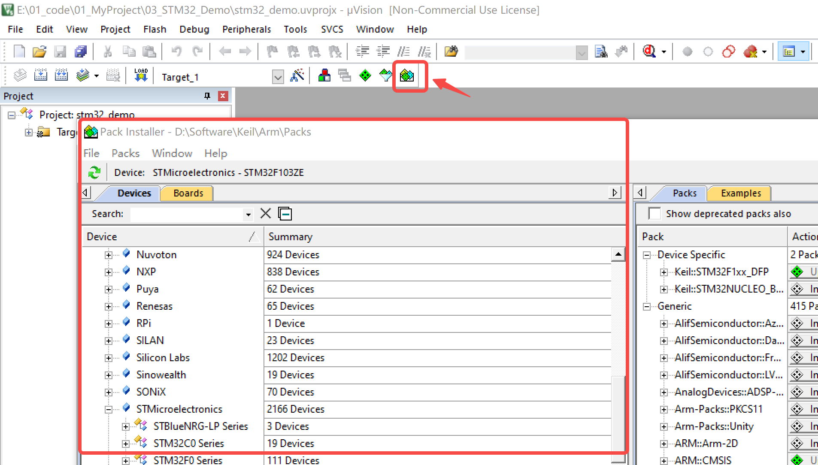Click the Select Software Packs icon
This screenshot has width=818, height=465.
[x=386, y=75]
